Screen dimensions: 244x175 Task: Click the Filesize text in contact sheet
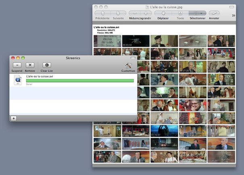[x=105, y=33]
